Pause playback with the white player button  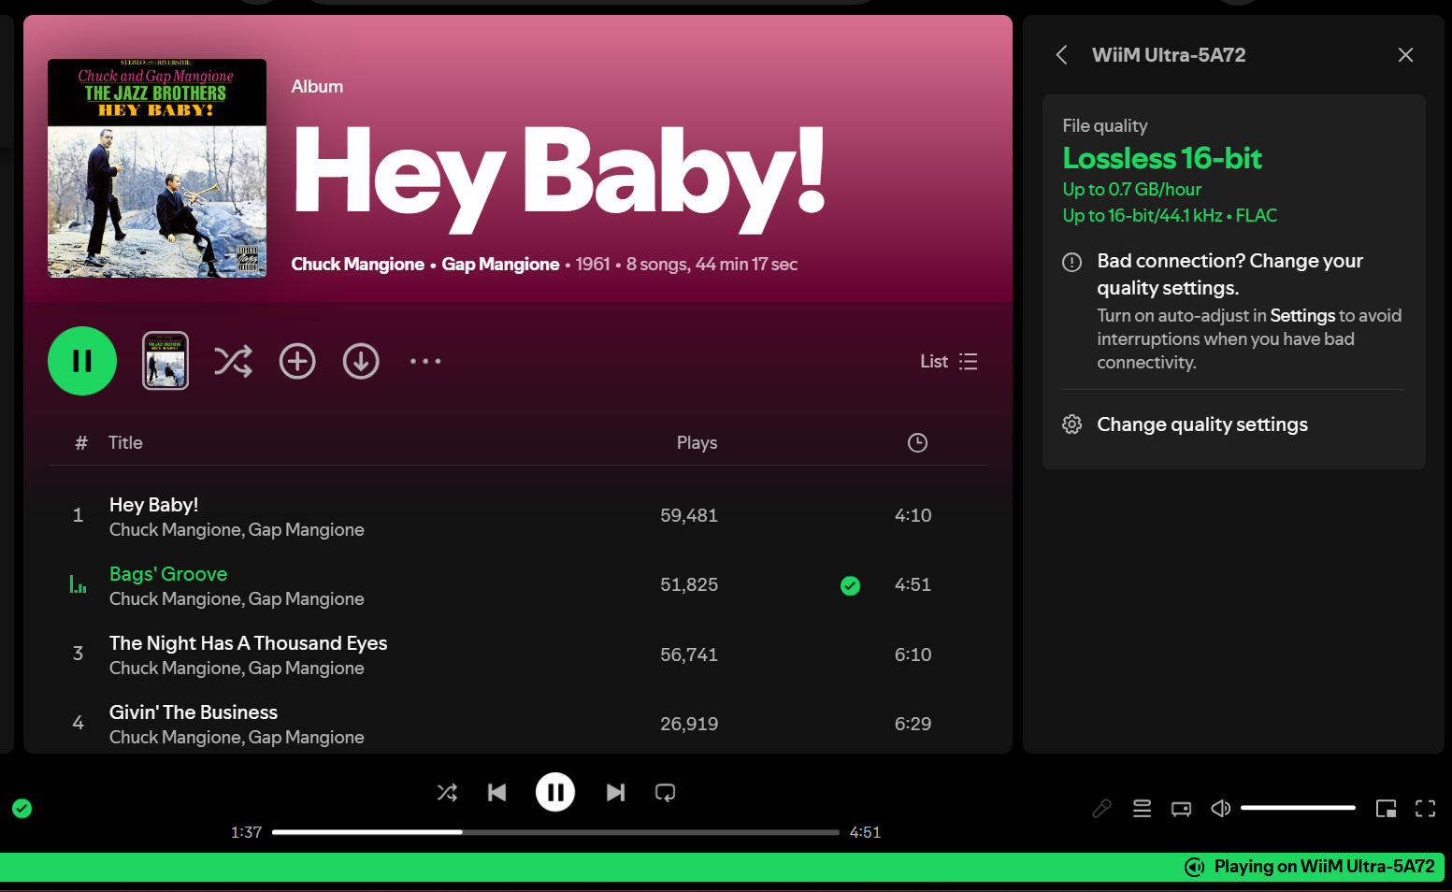pos(555,793)
